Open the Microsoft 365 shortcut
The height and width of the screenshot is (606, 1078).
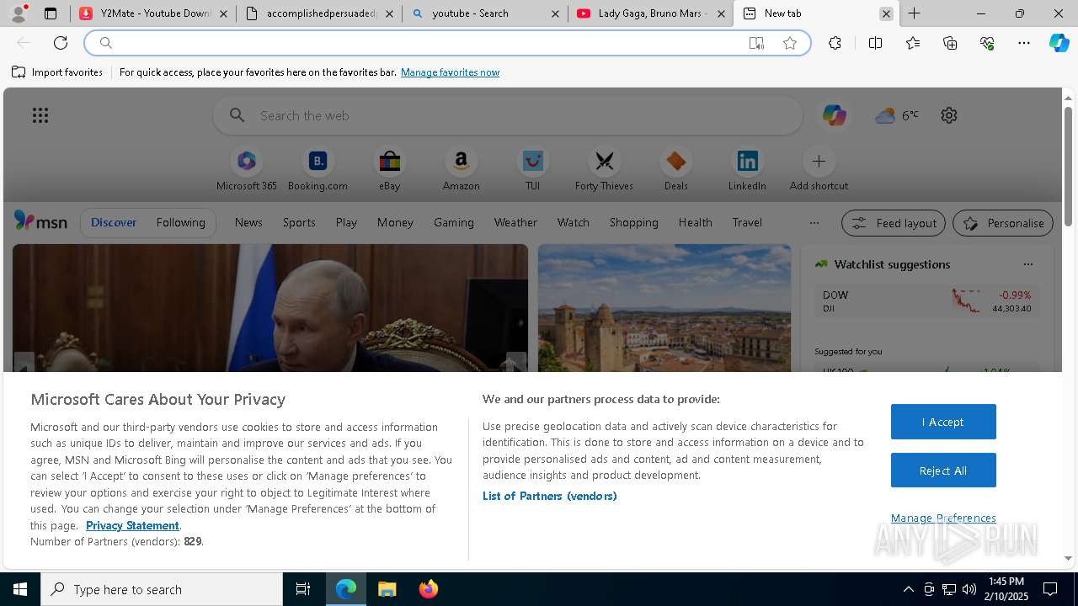click(x=246, y=169)
